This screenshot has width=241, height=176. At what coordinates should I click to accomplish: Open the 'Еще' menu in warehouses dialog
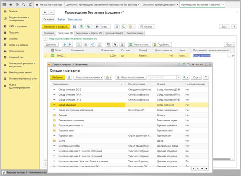[197, 77]
